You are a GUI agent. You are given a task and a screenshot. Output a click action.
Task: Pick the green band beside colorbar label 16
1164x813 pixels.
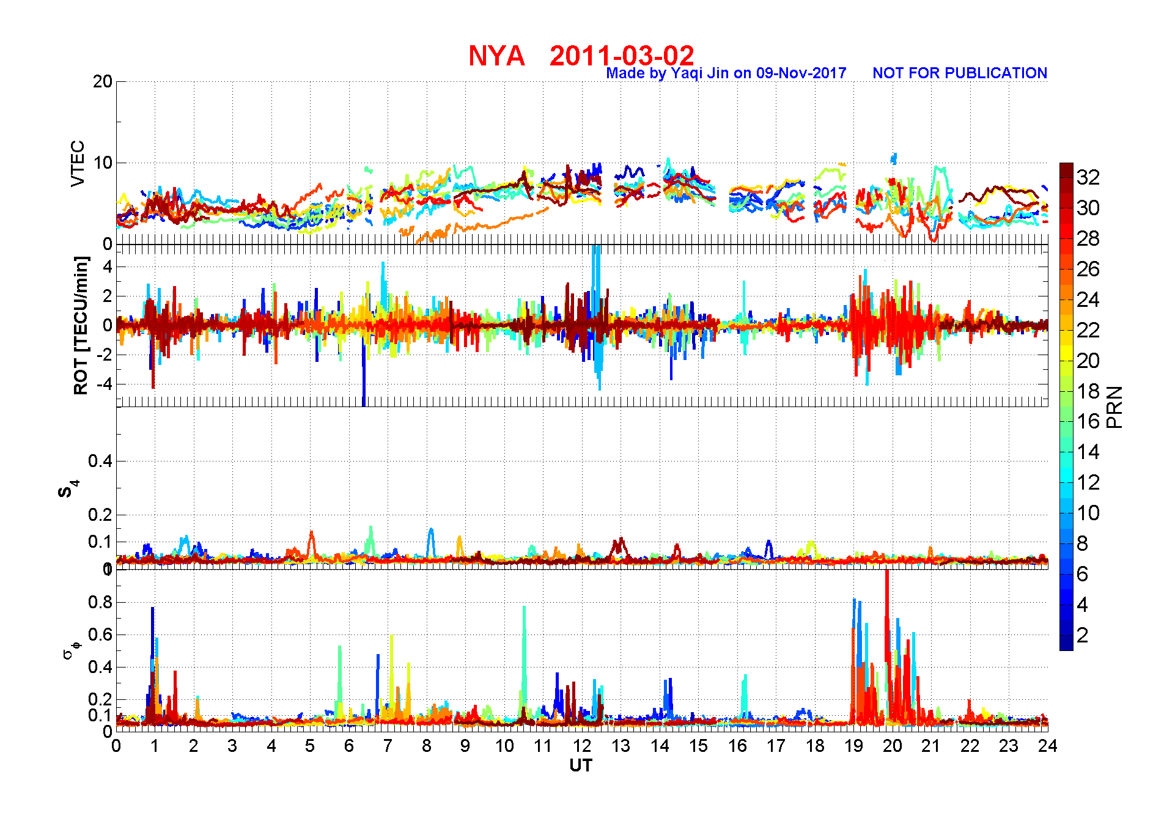[x=1066, y=422]
